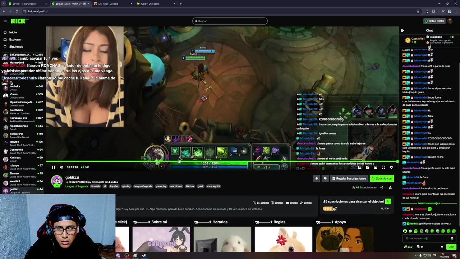Click the goldizzi channel avatar
This screenshot has width=460, height=259.
click(x=56, y=182)
